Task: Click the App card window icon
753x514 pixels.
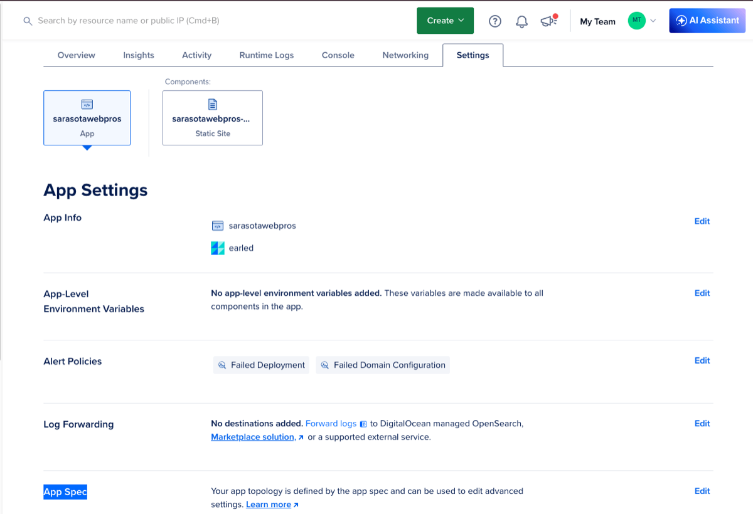Action: (x=87, y=105)
